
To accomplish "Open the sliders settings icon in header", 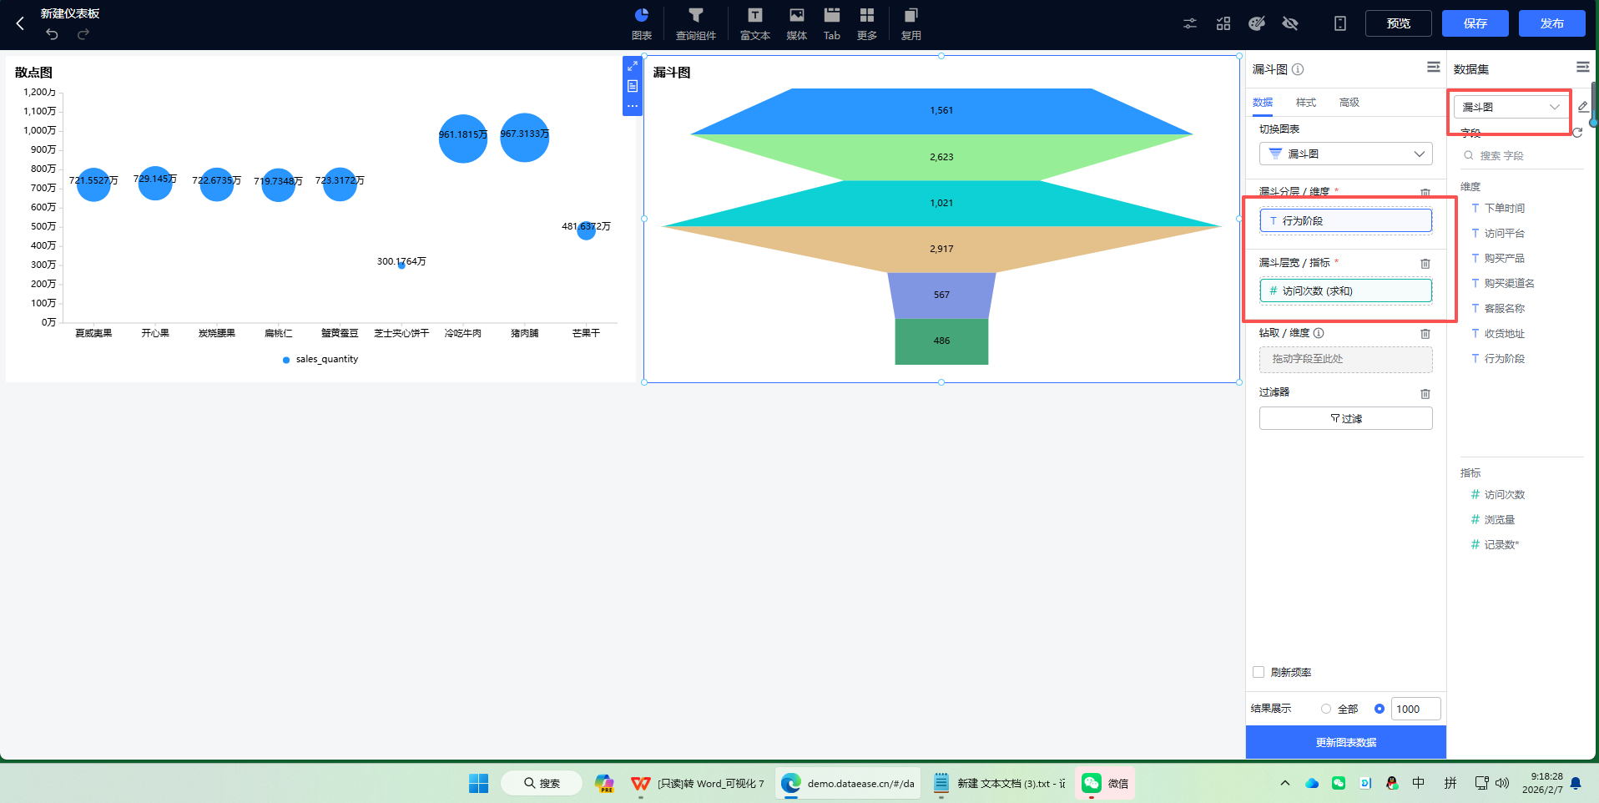I will point(1190,23).
